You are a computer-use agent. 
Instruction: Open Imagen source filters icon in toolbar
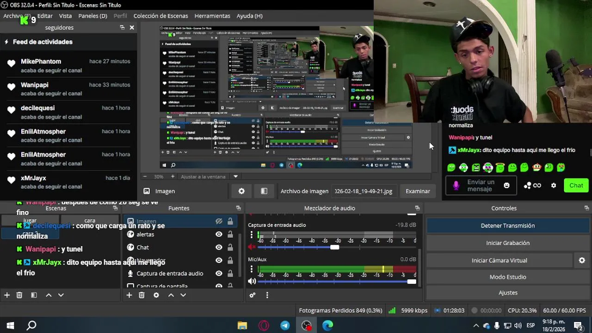[x=264, y=191]
